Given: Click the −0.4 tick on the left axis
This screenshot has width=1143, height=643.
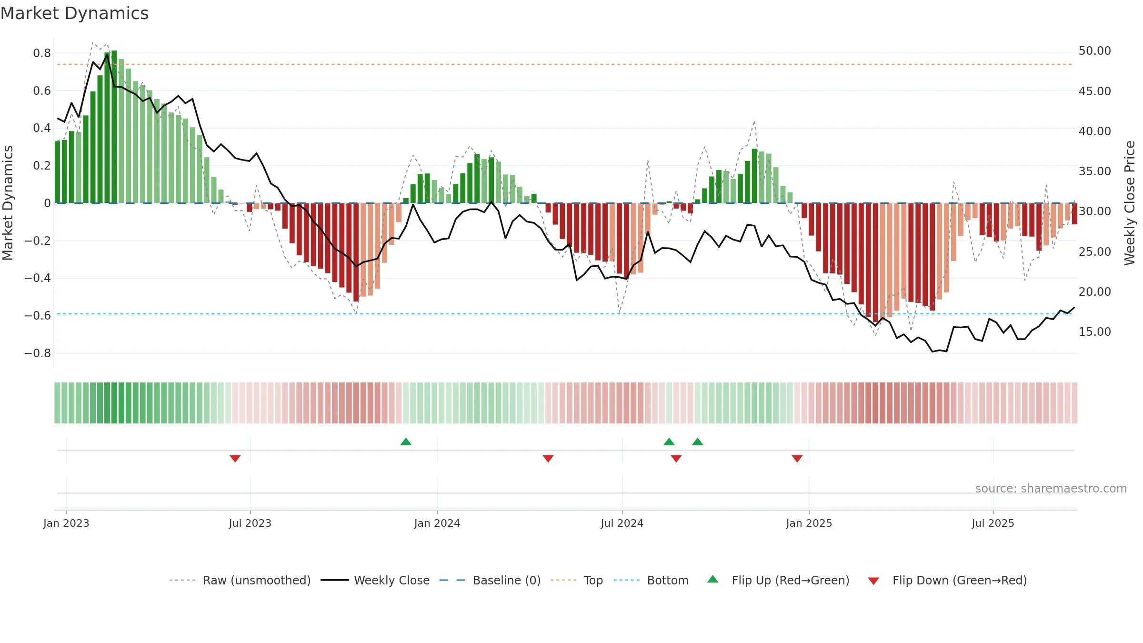Looking at the screenshot, I should (38, 278).
